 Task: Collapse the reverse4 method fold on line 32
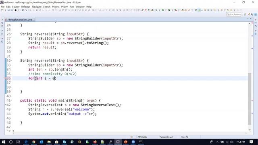point(11,61)
